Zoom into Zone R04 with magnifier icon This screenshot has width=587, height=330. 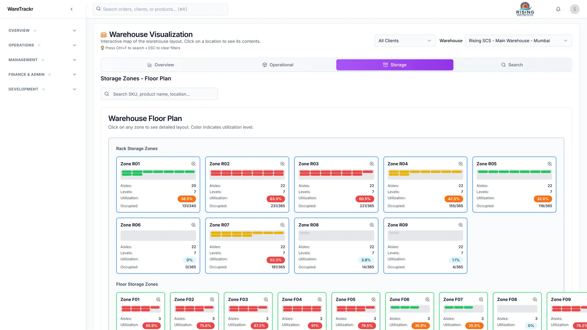click(x=460, y=164)
